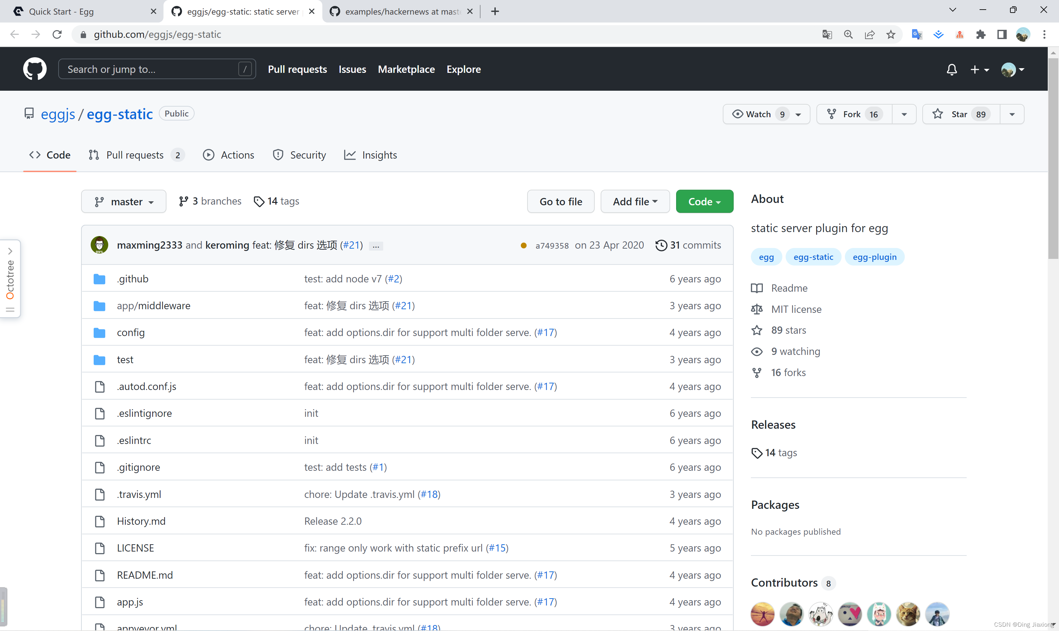Open the config folder
1059x631 pixels.
(x=130, y=332)
